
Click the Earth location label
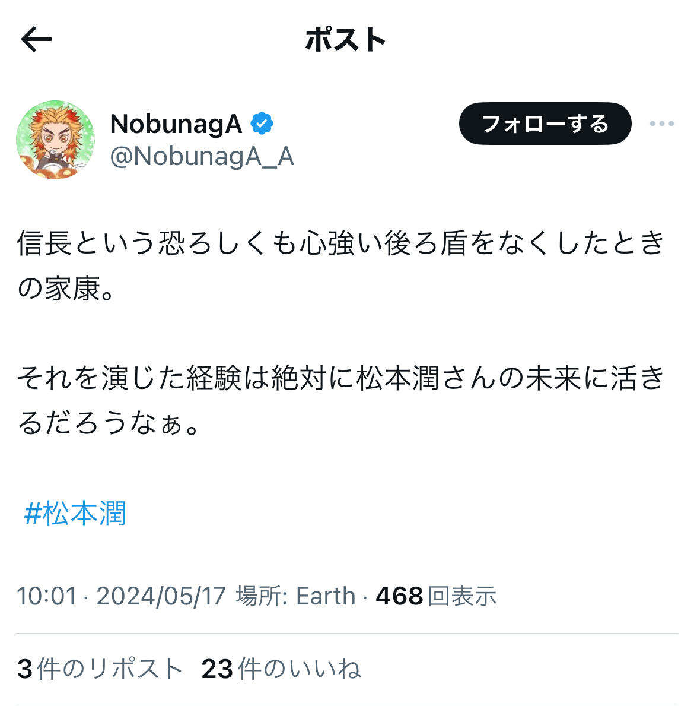[326, 596]
